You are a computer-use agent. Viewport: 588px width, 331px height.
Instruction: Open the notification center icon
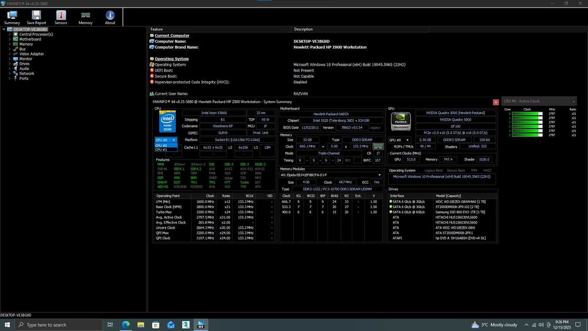[x=578, y=325]
